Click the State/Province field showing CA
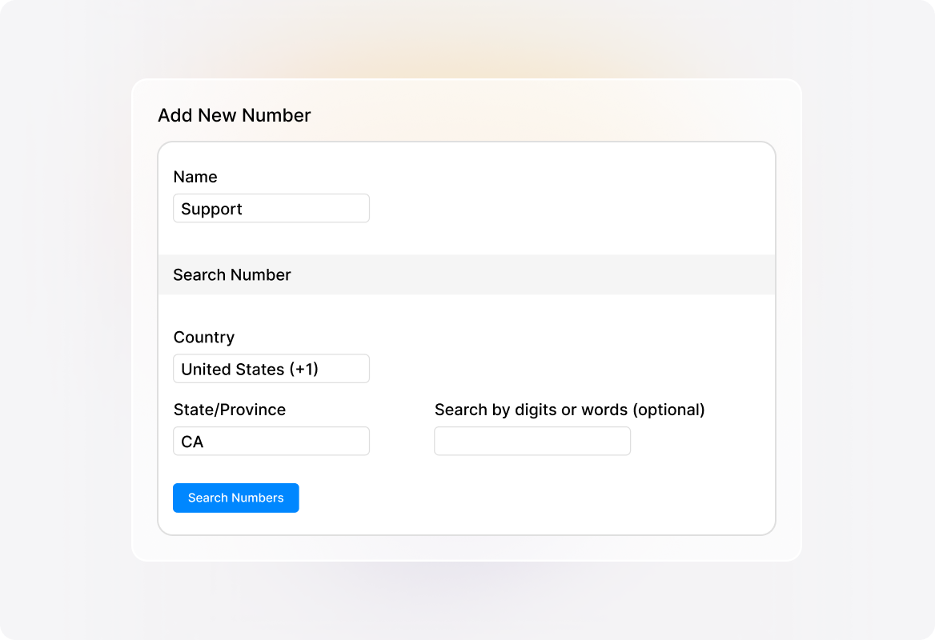Viewport: 935px width, 640px height. pyautogui.click(x=271, y=440)
